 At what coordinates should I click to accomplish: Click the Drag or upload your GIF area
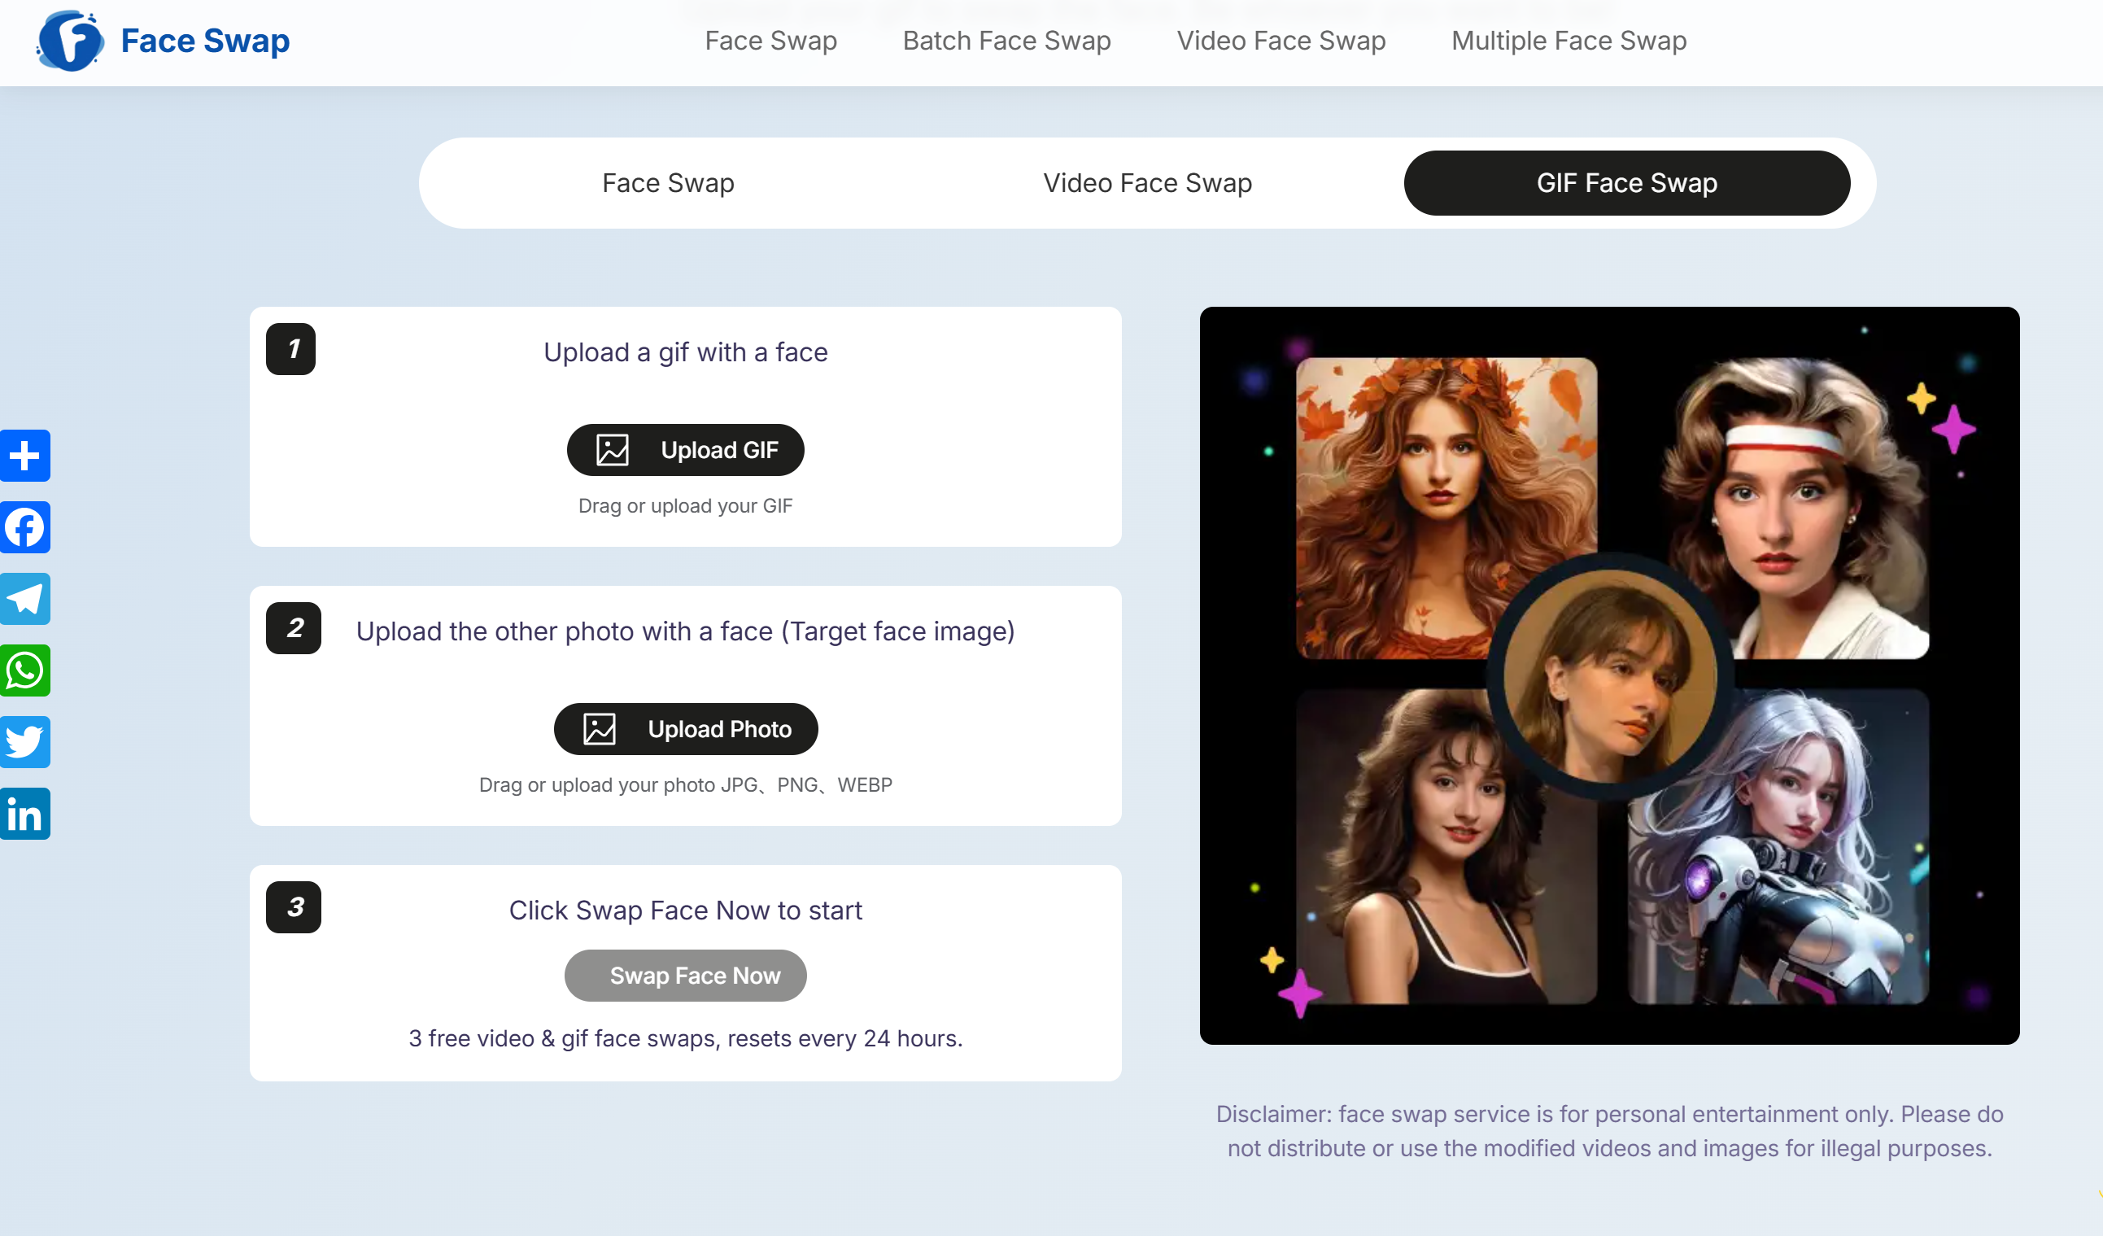[x=685, y=506]
